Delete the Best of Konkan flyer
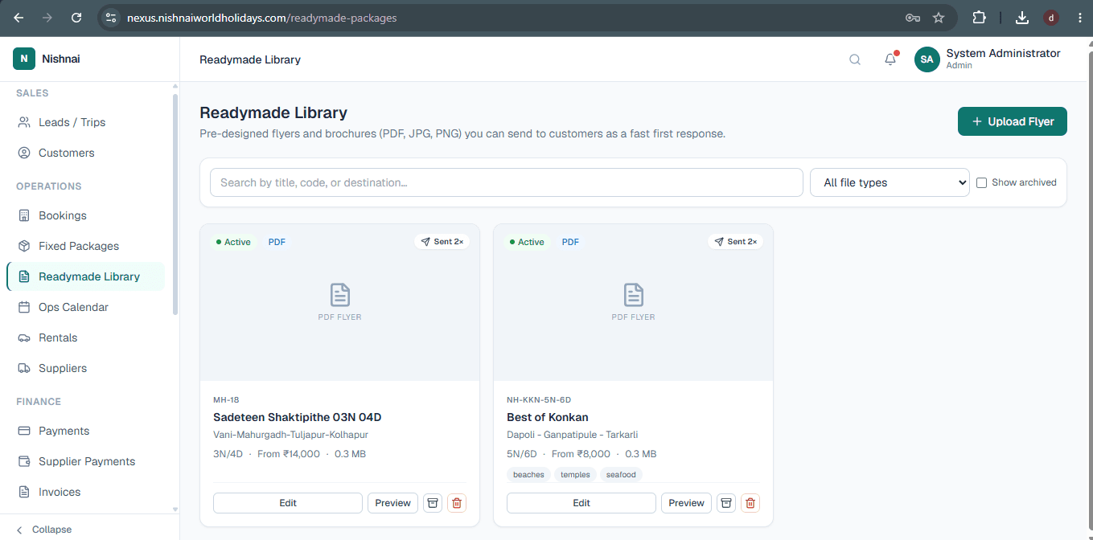This screenshot has height=540, width=1093. [x=750, y=503]
